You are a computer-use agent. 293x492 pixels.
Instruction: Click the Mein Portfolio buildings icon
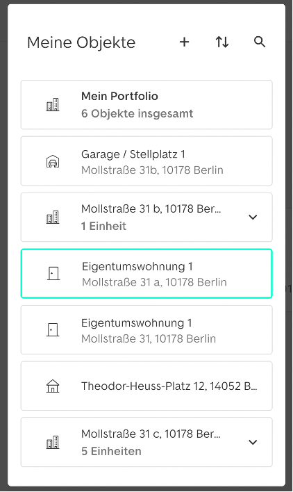click(53, 104)
